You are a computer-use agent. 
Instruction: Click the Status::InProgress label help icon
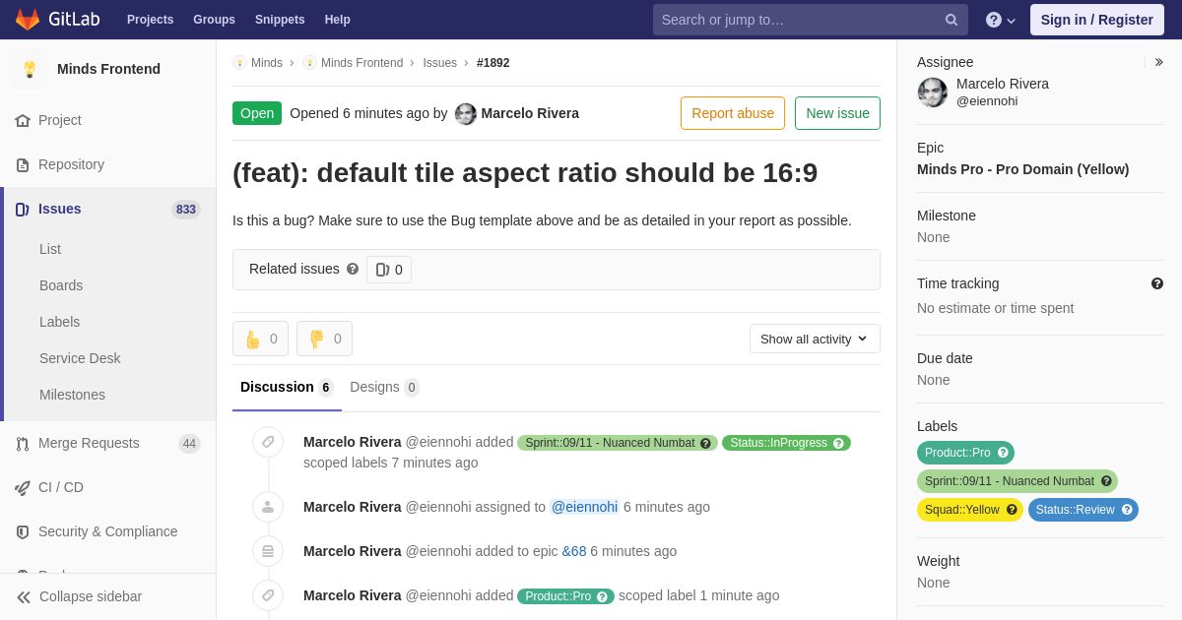[838, 443]
